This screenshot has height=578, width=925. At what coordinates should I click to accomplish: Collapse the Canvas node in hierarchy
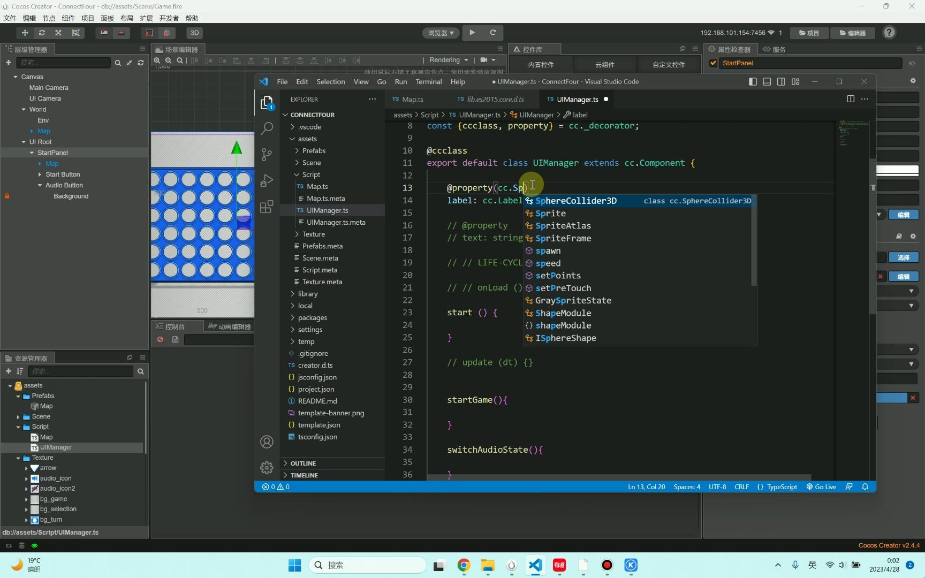click(16, 77)
